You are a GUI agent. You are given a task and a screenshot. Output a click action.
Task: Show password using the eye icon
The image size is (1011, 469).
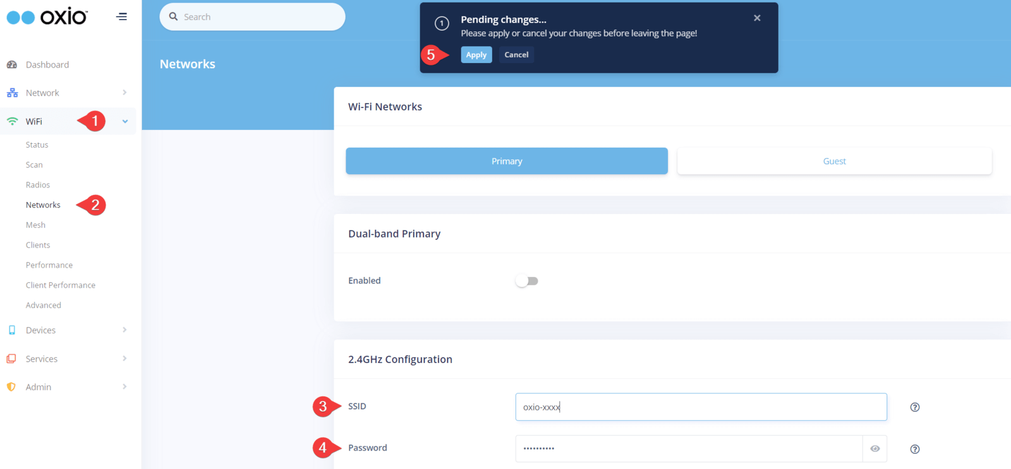(x=875, y=449)
